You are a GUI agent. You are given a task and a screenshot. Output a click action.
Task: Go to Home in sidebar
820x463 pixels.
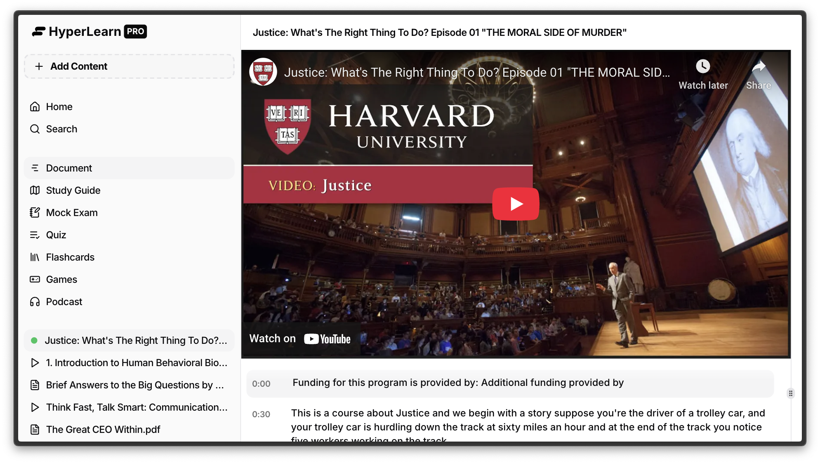(129, 107)
